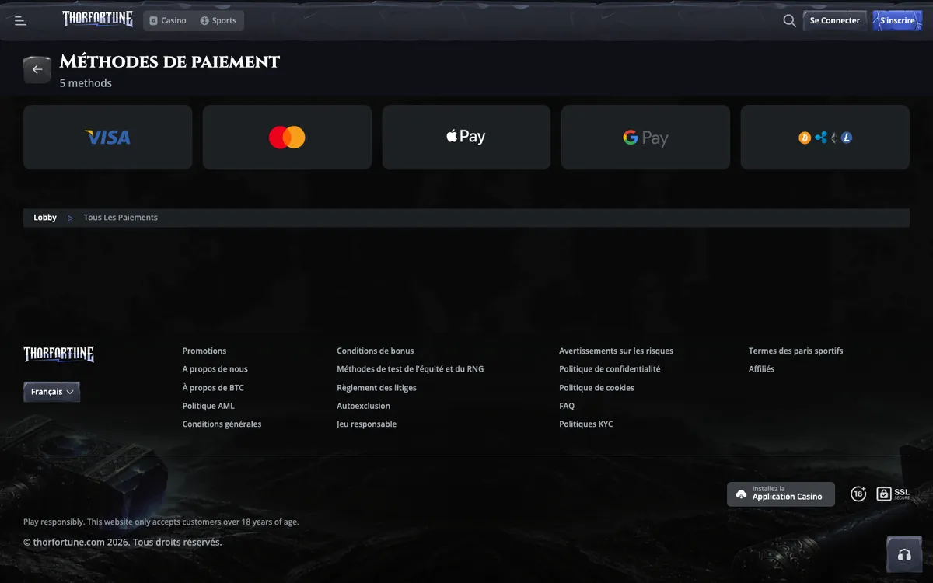Screen dimensions: 933x583
Task: Open the Autoexclusion link
Action: click(x=364, y=406)
